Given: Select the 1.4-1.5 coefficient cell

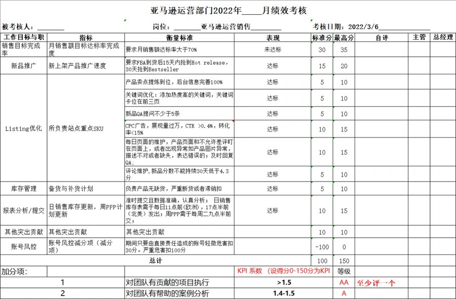Looking at the screenshot, I should click(284, 293).
